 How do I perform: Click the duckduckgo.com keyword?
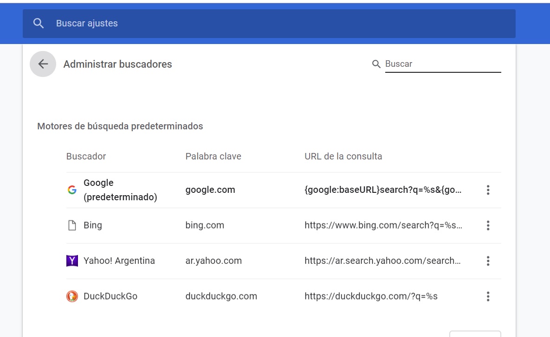coord(221,296)
